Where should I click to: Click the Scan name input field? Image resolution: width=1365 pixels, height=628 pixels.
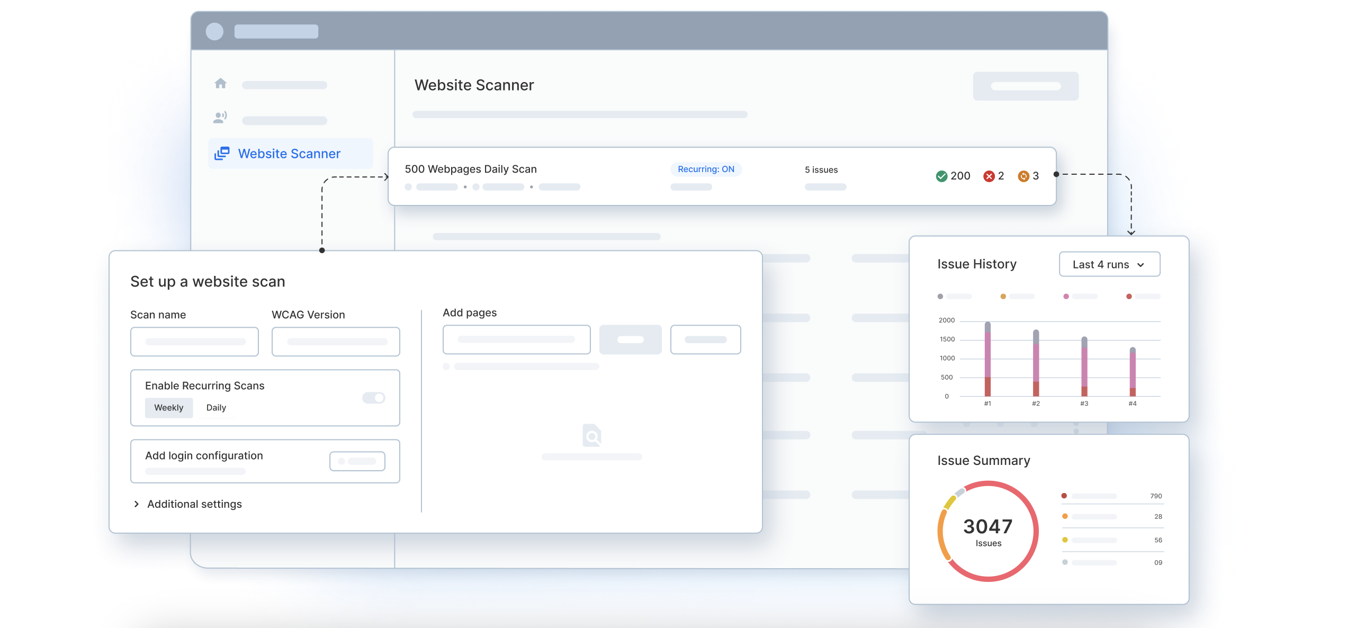coord(194,342)
